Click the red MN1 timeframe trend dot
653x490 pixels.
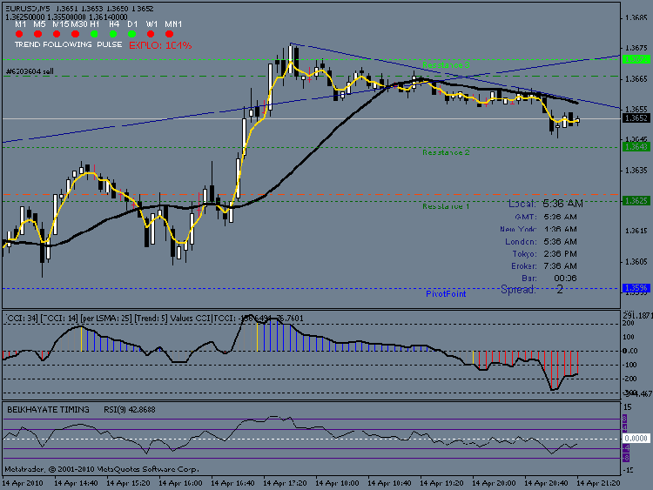[170, 34]
